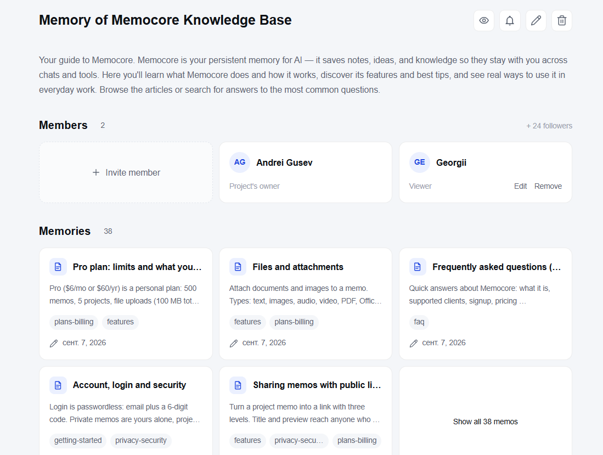Select features tag on Pro plan memo

120,322
